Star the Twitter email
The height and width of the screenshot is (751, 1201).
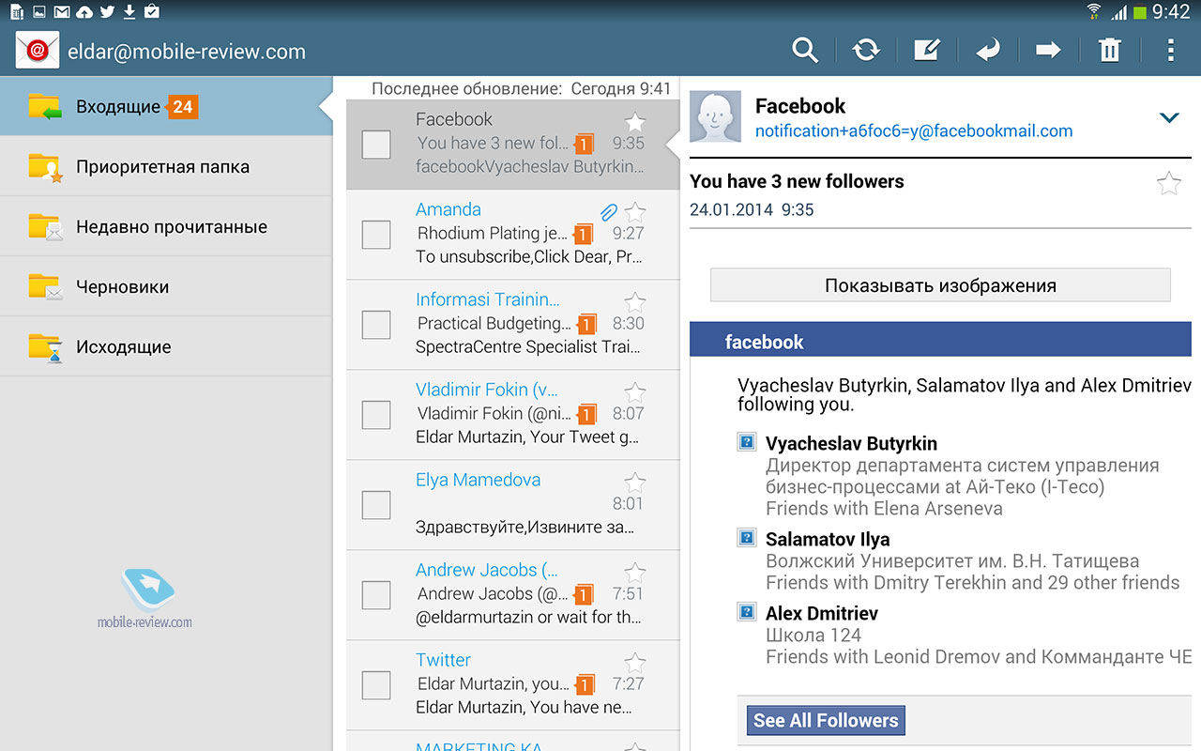(x=635, y=662)
